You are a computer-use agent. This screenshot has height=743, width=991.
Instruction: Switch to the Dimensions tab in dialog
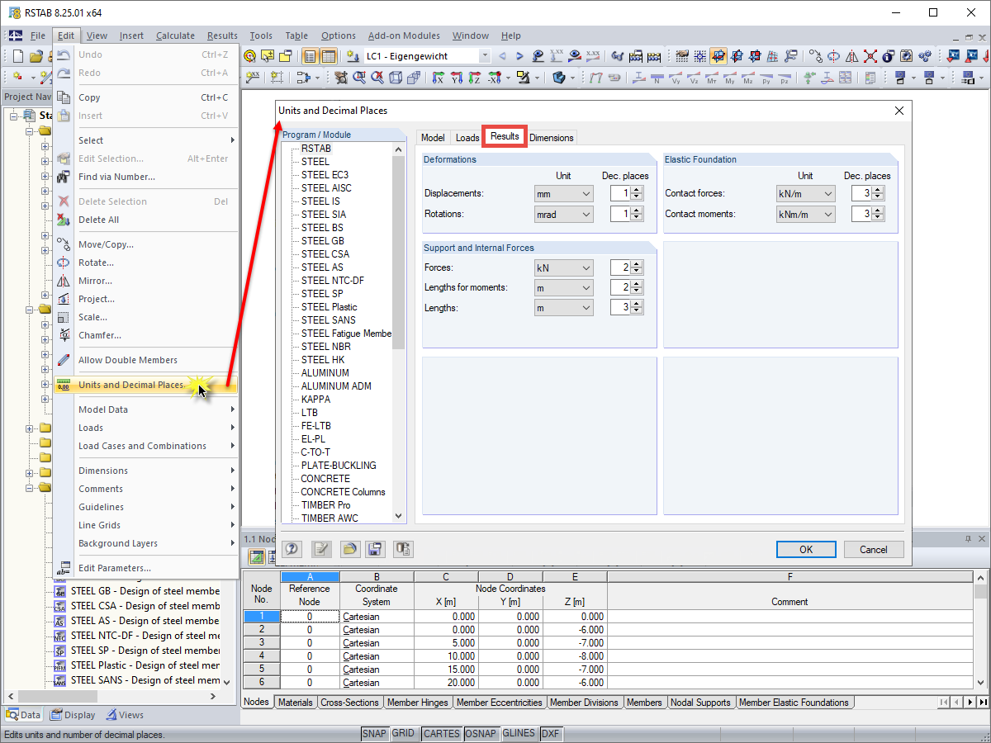(x=552, y=138)
